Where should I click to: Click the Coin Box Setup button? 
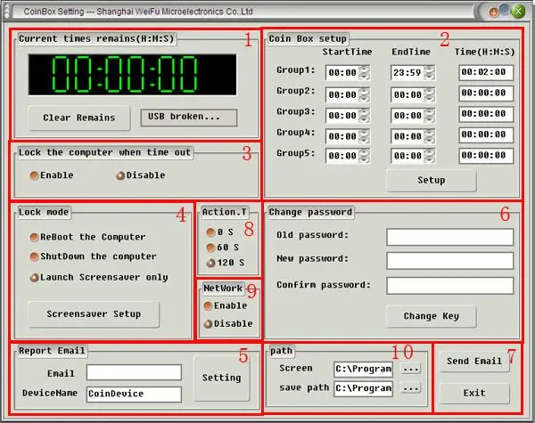[432, 180]
